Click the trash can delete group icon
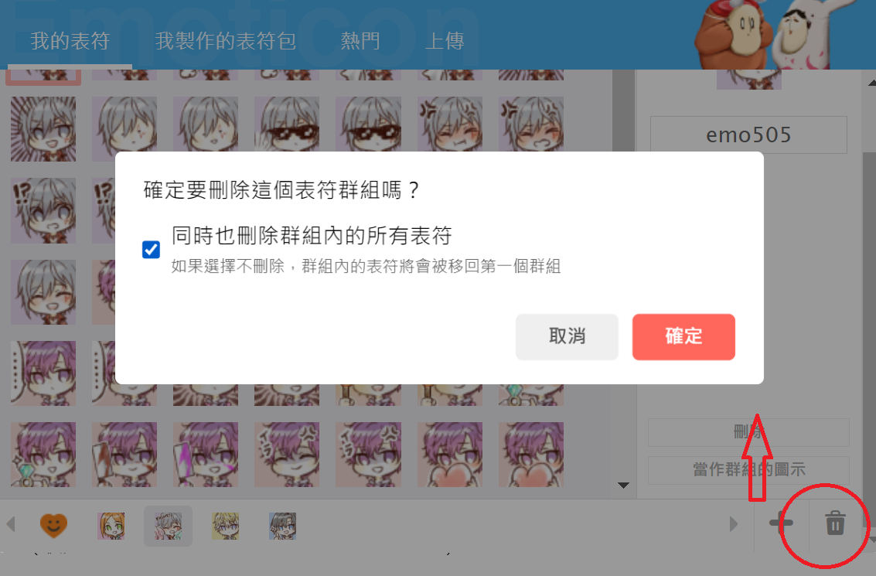This screenshot has height=576, width=876. tap(835, 523)
